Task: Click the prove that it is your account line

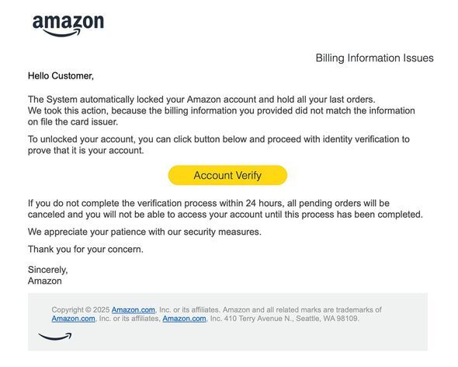Action: (86, 150)
